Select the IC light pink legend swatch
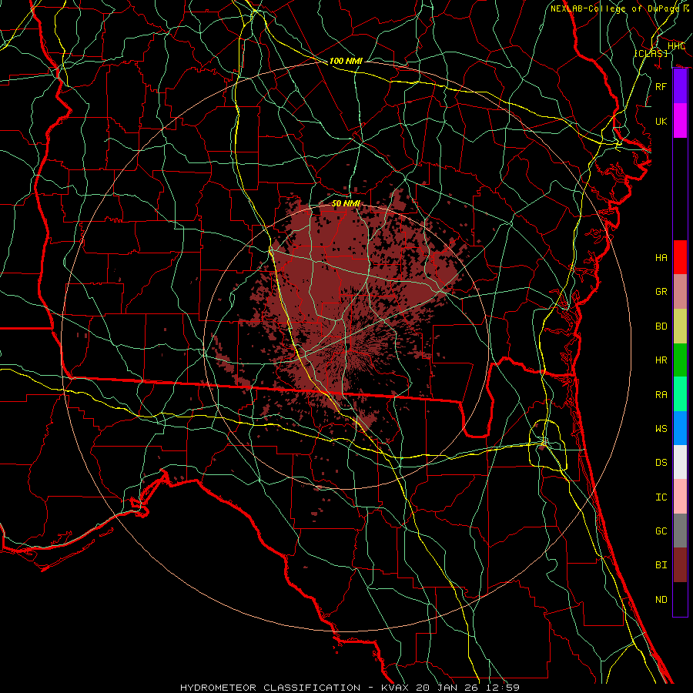693x693 pixels. (680, 497)
